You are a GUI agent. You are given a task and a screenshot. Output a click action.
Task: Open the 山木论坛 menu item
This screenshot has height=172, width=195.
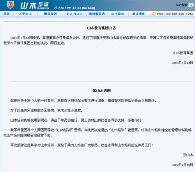pos(118,14)
